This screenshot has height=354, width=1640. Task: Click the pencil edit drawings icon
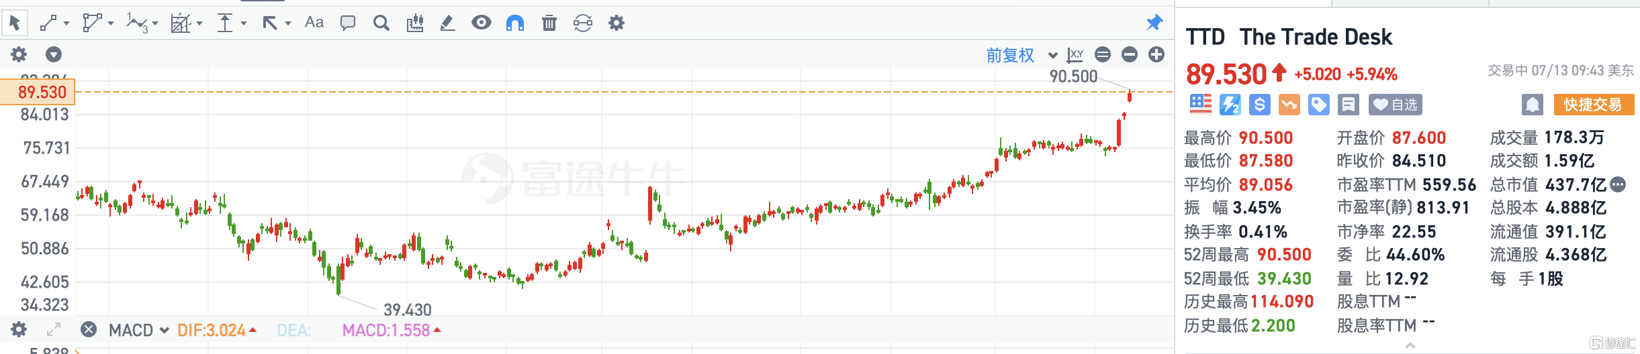[x=447, y=23]
